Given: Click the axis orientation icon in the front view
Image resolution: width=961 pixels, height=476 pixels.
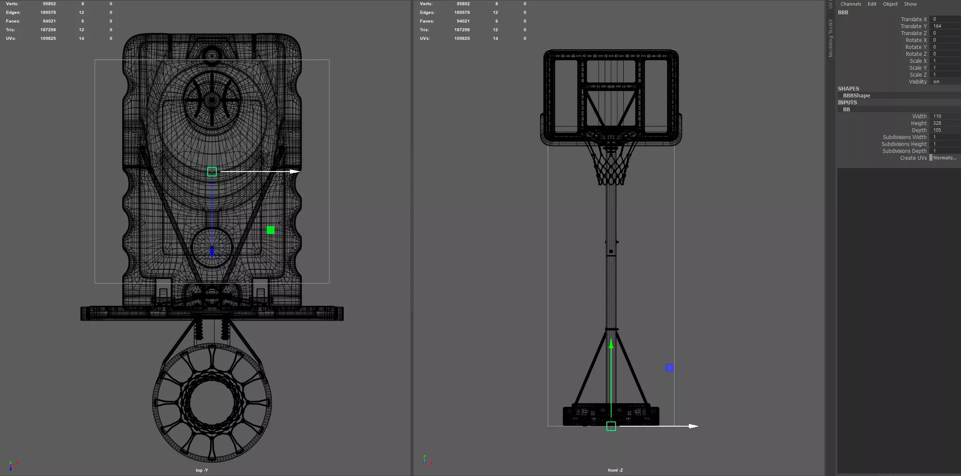Looking at the screenshot, I should tap(427, 460).
